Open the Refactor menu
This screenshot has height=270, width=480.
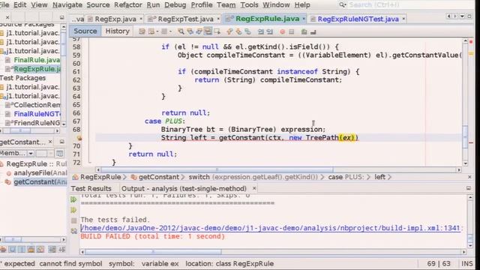128,5
